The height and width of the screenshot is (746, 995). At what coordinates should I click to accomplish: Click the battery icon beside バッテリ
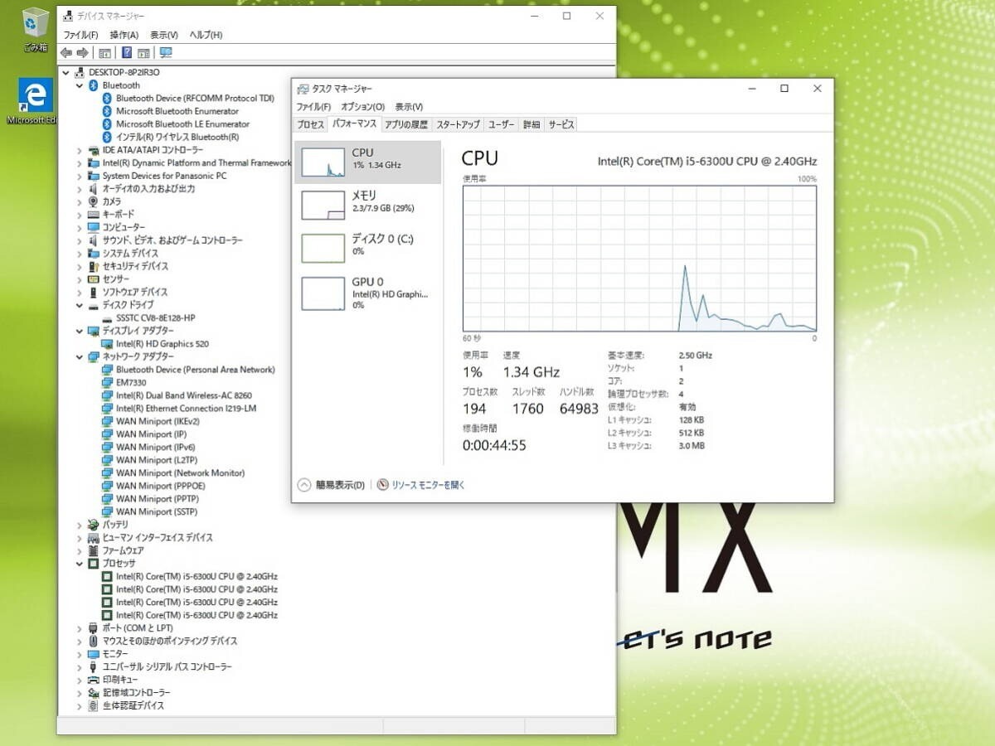(x=94, y=525)
